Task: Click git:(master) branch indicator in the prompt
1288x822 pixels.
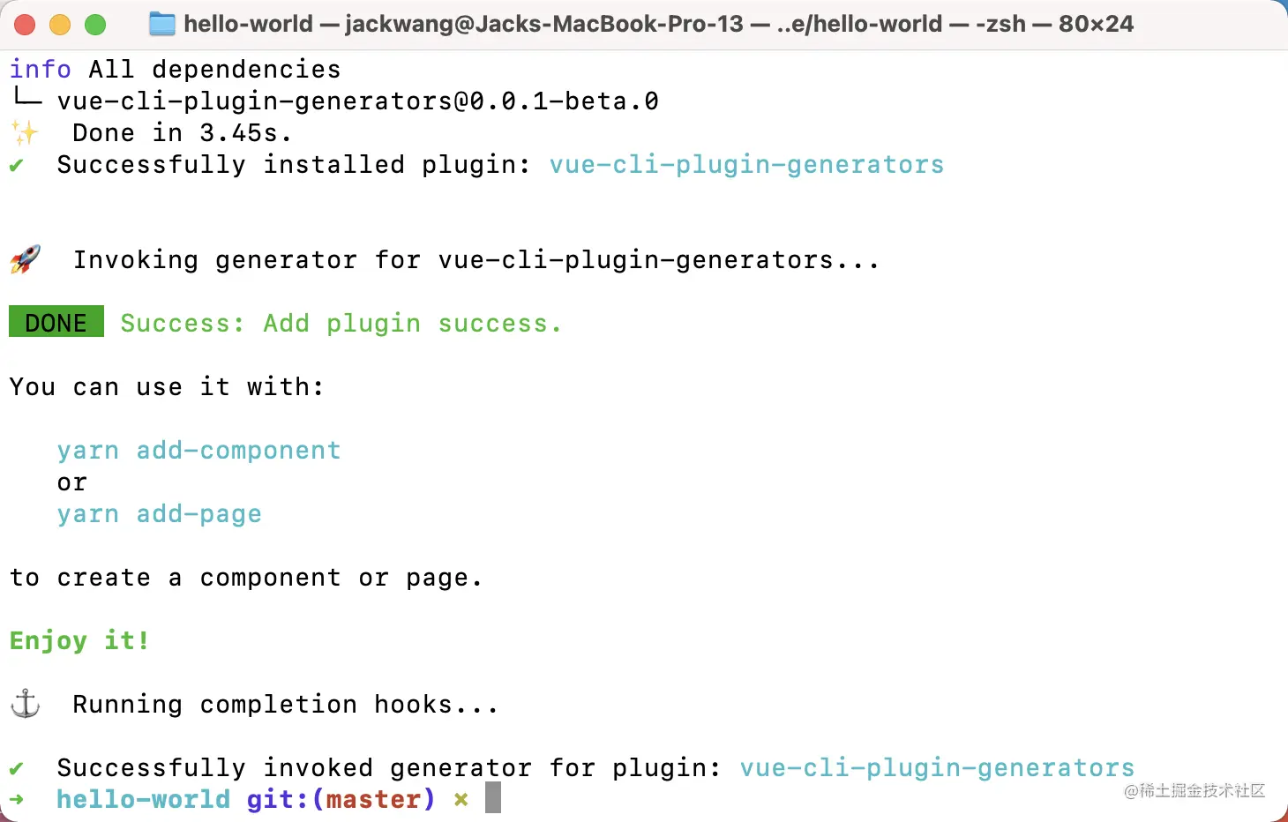Action: (341, 800)
